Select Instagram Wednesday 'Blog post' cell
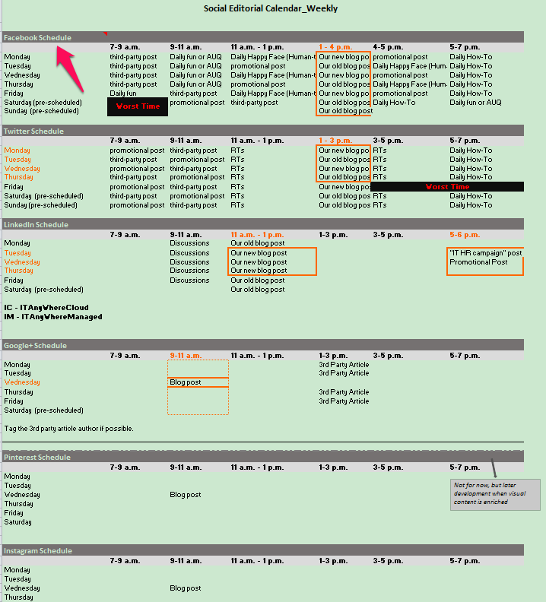The image size is (546, 602). [x=186, y=588]
